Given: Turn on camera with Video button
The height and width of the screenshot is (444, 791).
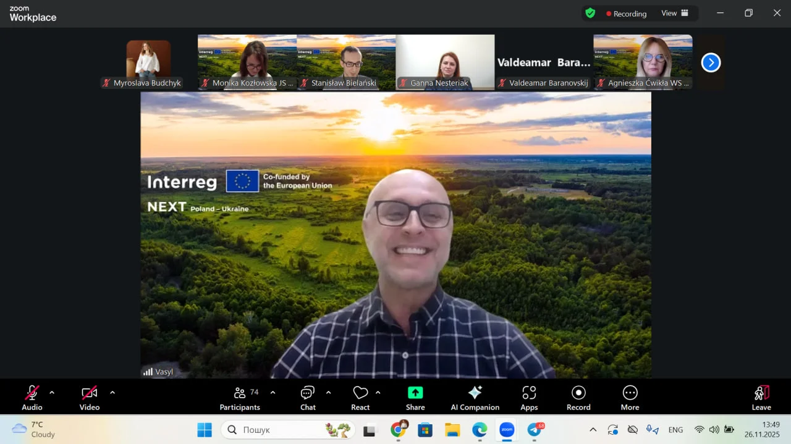Looking at the screenshot, I should coord(90,398).
